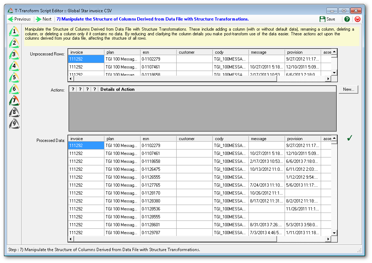Click message header in Unprocessed Rows
Viewport: 372px width, 263px height.
point(267,52)
